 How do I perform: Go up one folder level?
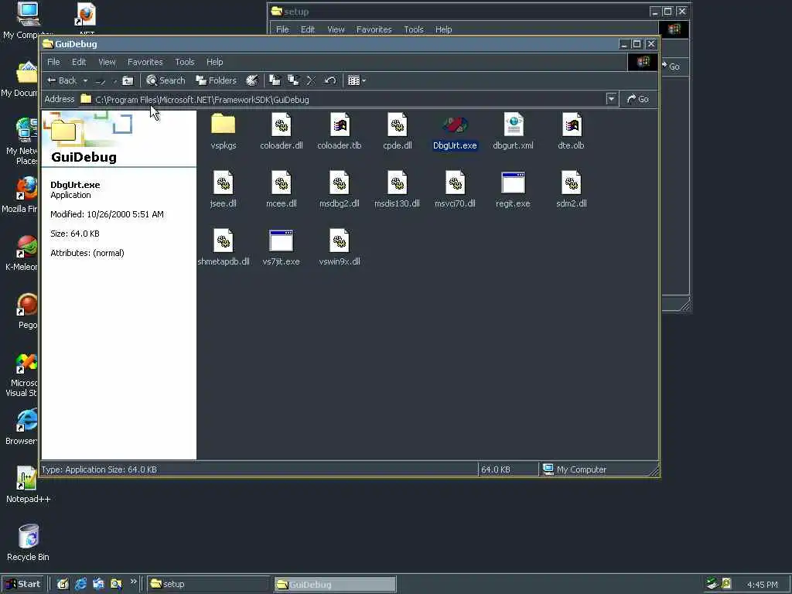(x=128, y=80)
